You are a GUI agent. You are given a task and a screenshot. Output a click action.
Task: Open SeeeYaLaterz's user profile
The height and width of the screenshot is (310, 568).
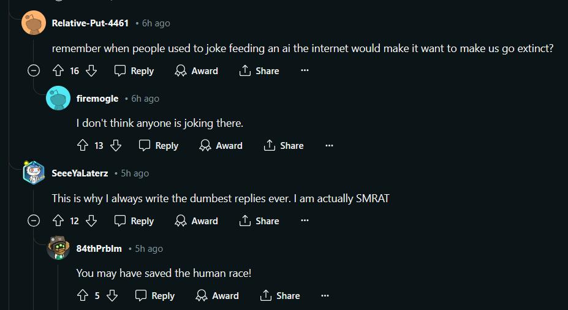(x=80, y=173)
